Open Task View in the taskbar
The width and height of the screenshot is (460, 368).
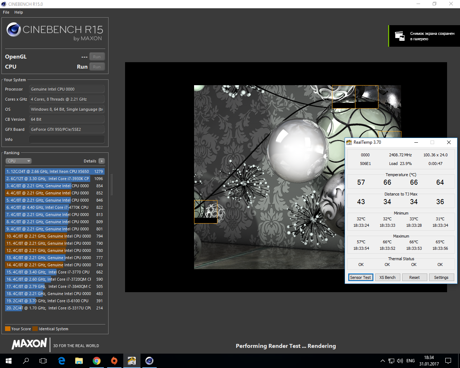43,361
